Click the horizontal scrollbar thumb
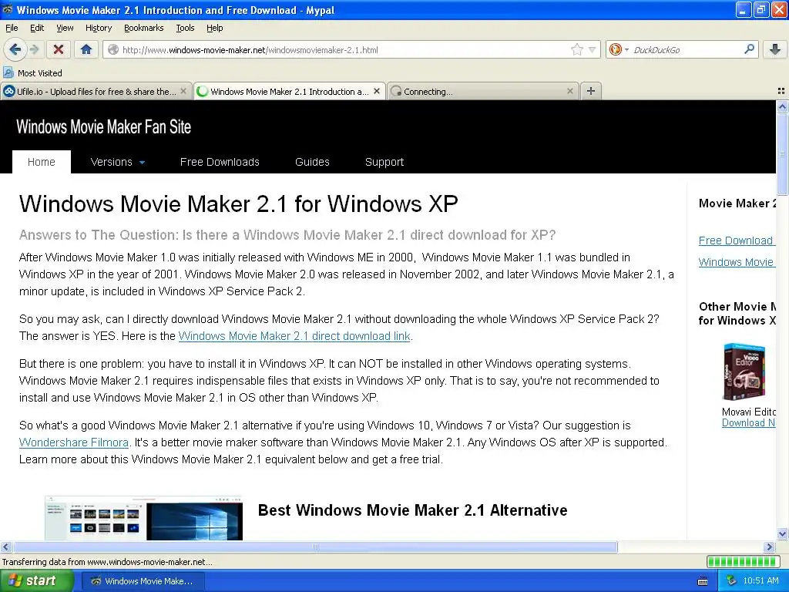Screen dimensions: 789x592 click(315, 547)
